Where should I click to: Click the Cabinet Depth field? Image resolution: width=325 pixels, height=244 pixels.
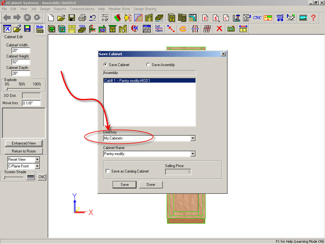pos(21,73)
